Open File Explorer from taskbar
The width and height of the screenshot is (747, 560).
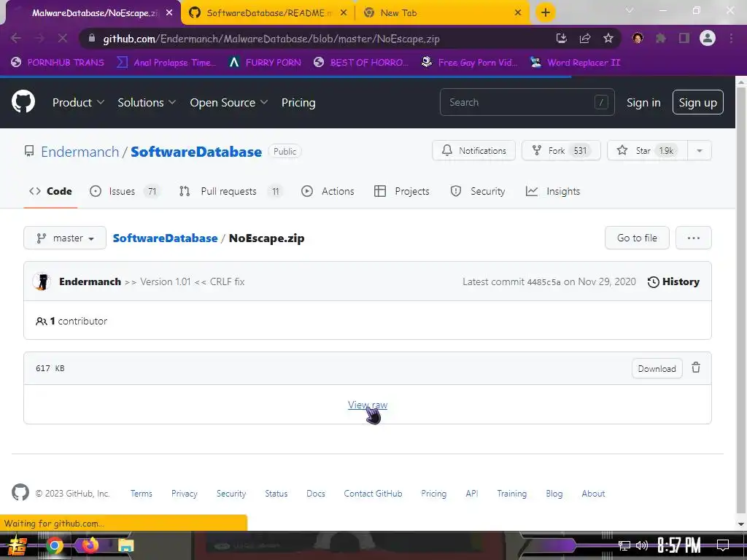[x=125, y=545]
